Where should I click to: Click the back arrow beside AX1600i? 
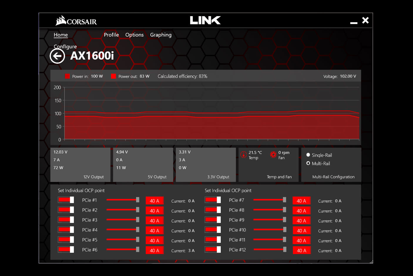[57, 56]
